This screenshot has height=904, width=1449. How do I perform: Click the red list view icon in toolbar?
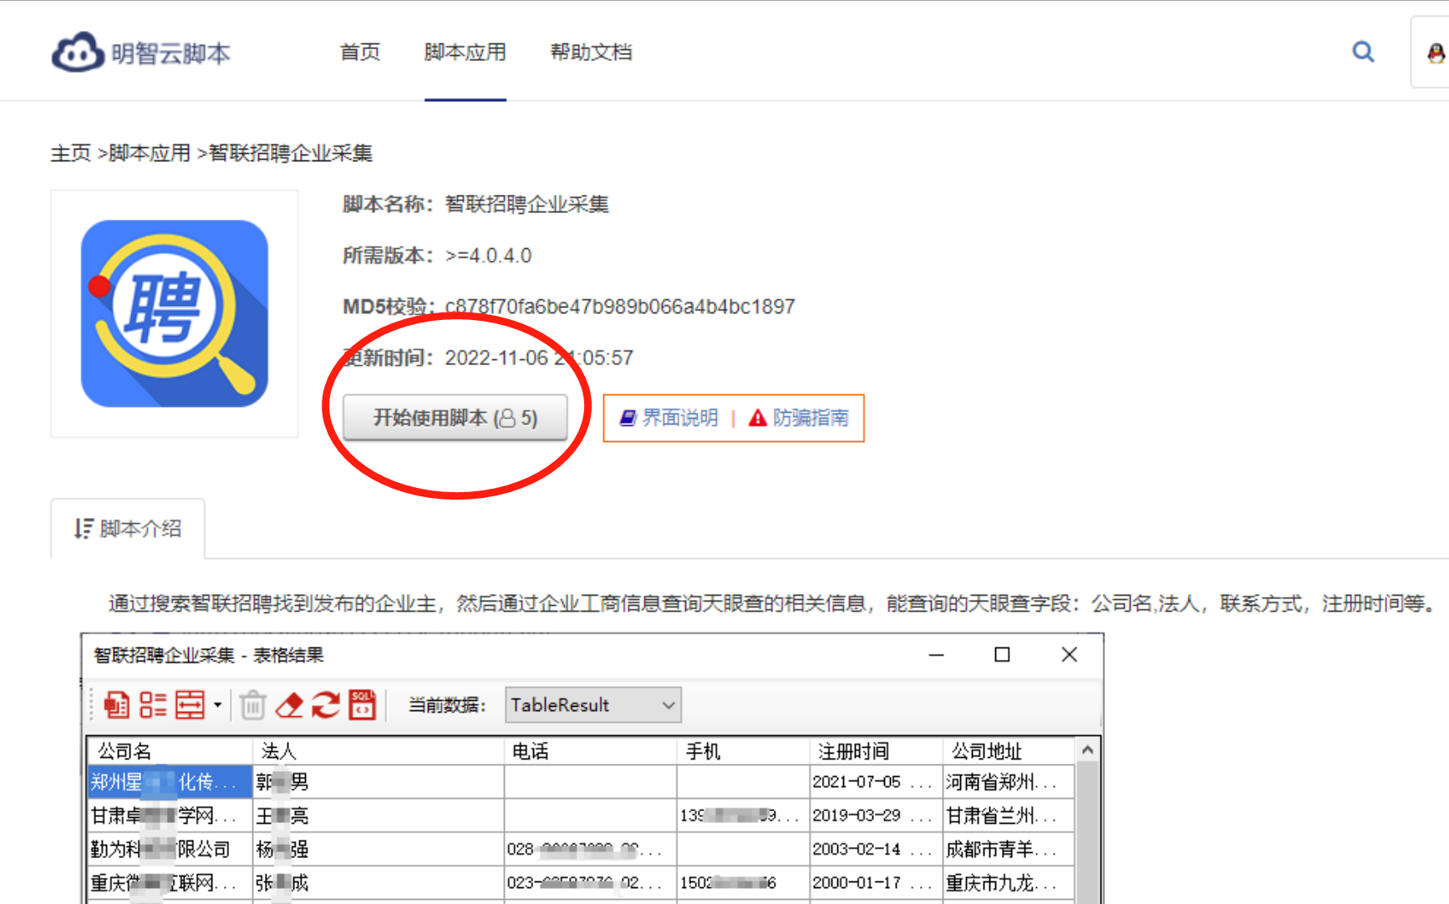[x=153, y=704]
